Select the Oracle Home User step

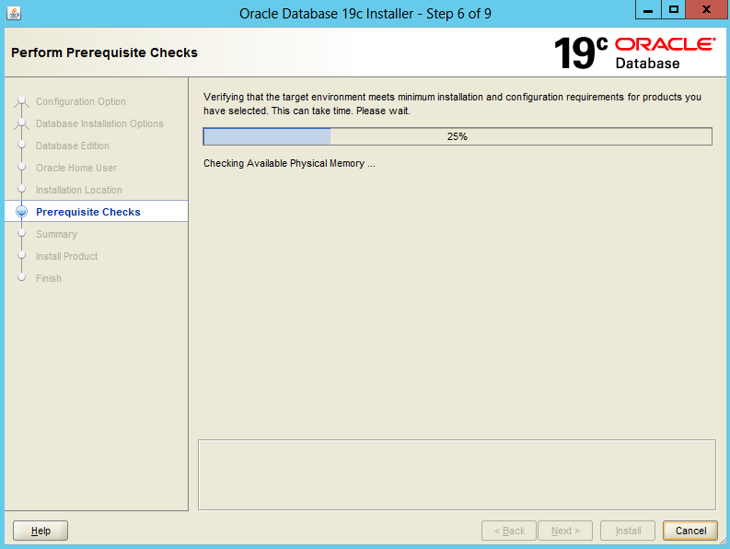pos(76,168)
